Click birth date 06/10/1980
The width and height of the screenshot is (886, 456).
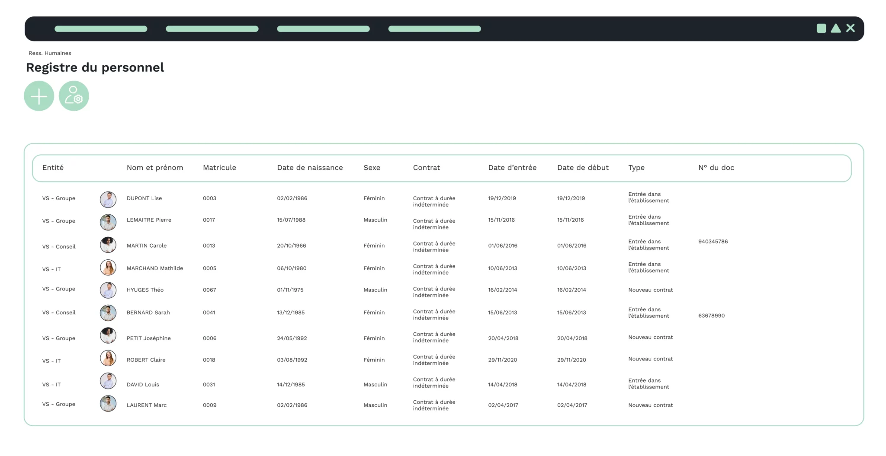click(292, 268)
